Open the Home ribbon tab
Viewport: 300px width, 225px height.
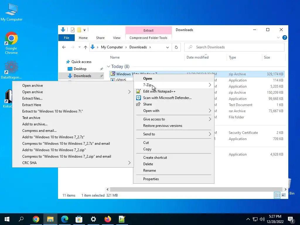[x=83, y=38]
